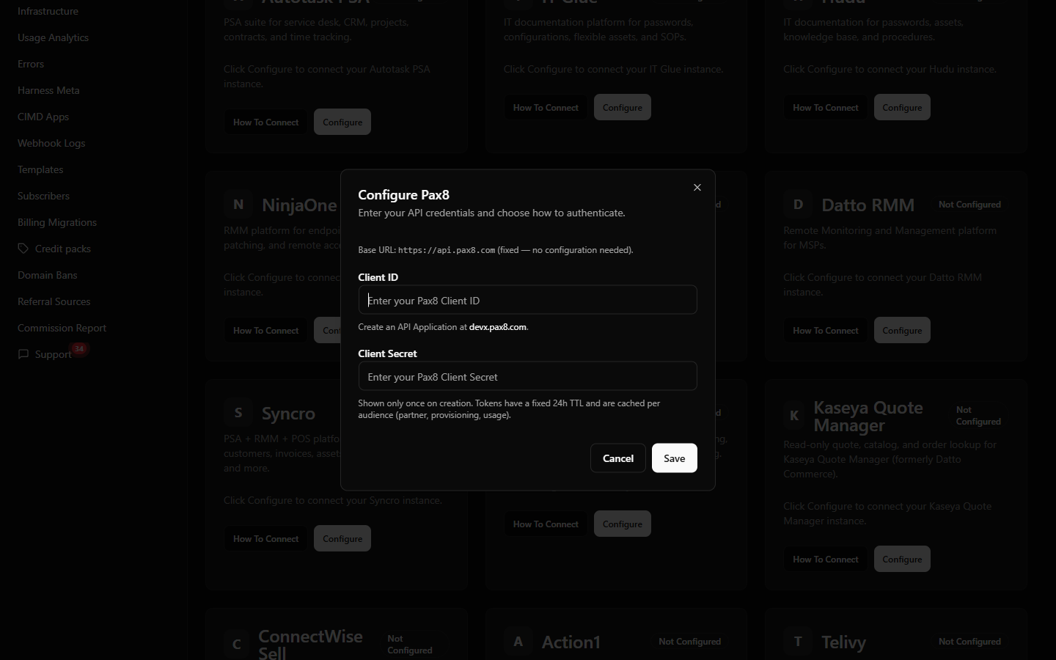The height and width of the screenshot is (660, 1056).
Task: Click Configure on the Kaseya Quote Manager card
Action: [902, 559]
